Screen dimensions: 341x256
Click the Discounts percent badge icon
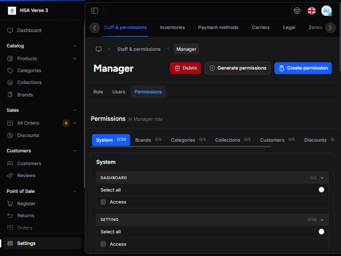(x=10, y=135)
